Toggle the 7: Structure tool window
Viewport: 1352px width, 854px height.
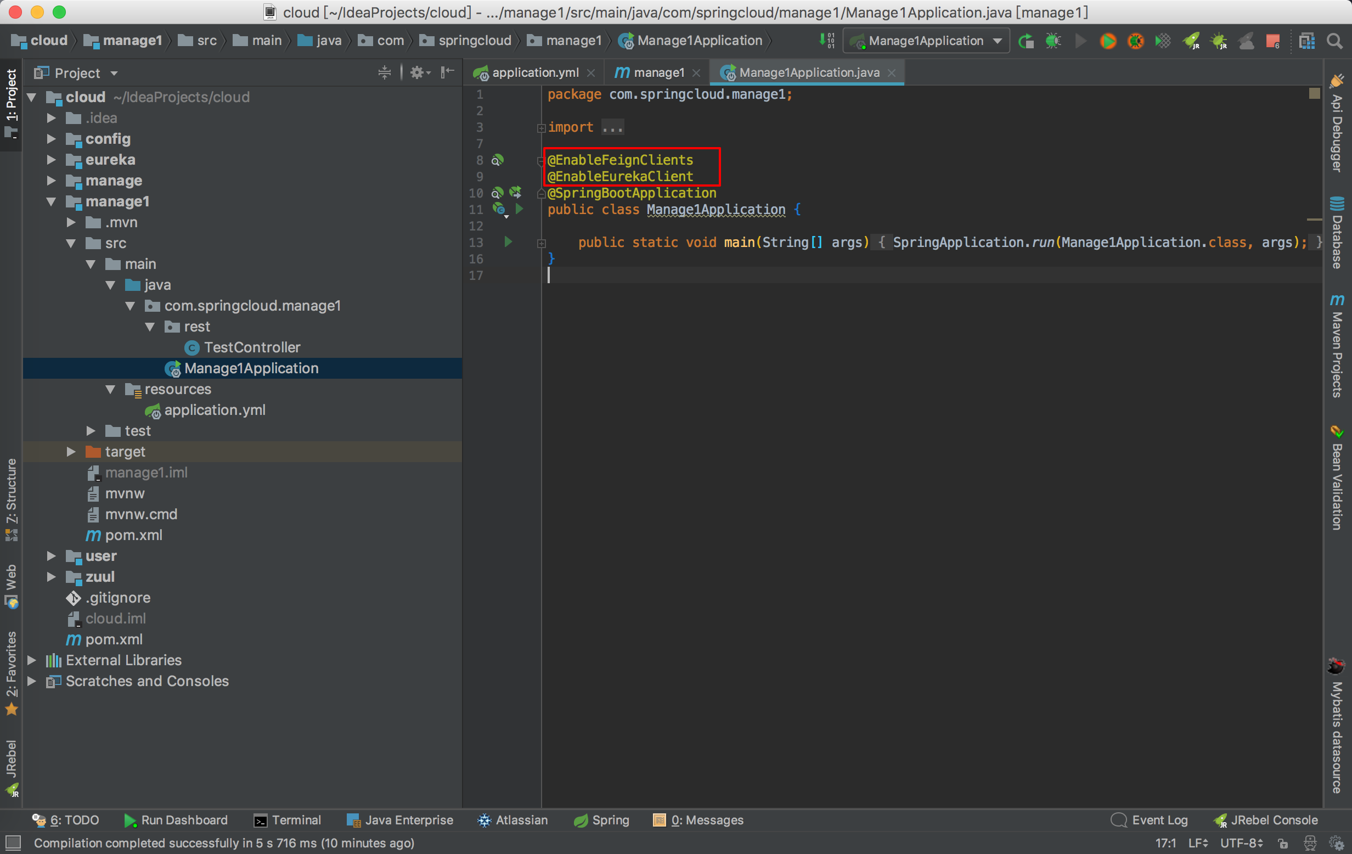(10, 499)
